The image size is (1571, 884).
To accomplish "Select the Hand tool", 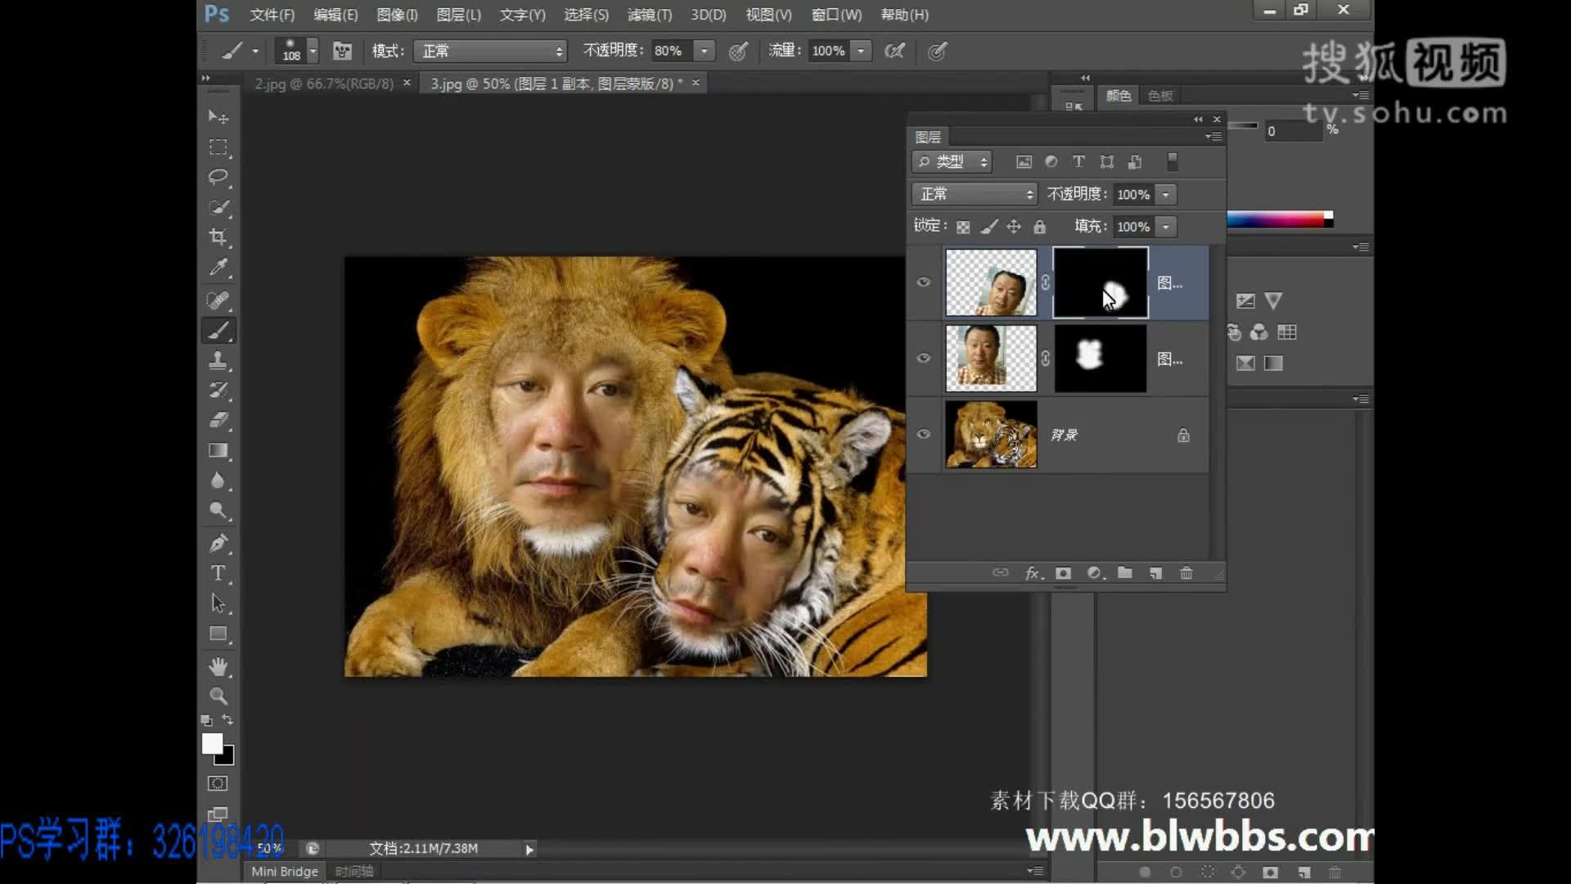I will 218,666.
